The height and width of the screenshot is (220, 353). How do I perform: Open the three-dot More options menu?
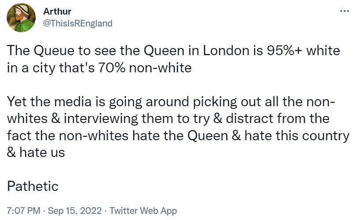(x=345, y=11)
